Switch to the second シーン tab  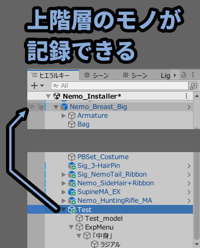tap(135, 75)
